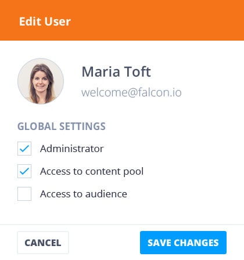Click the 'Access to audience' label text
This screenshot has height=260, width=244.
point(84,194)
